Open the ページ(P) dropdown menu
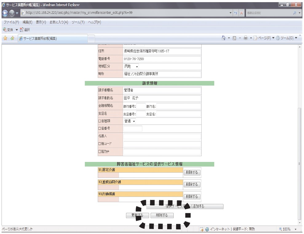Screen dimensions: 304x234 click(264, 38)
